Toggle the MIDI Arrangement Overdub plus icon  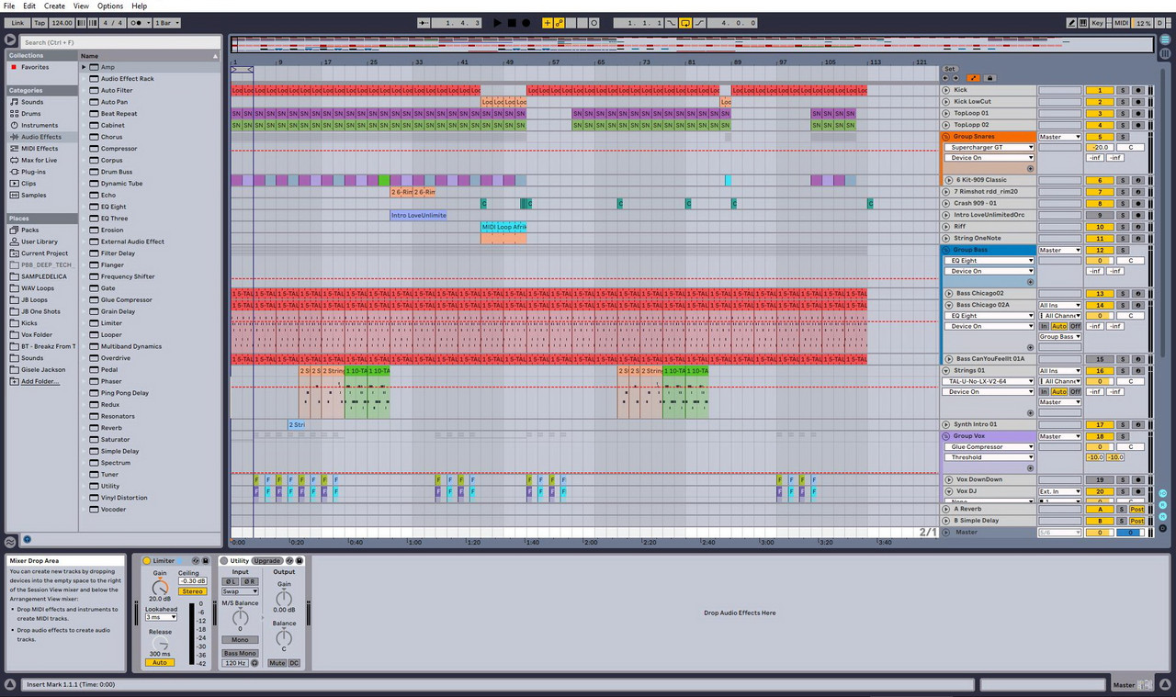548,22
